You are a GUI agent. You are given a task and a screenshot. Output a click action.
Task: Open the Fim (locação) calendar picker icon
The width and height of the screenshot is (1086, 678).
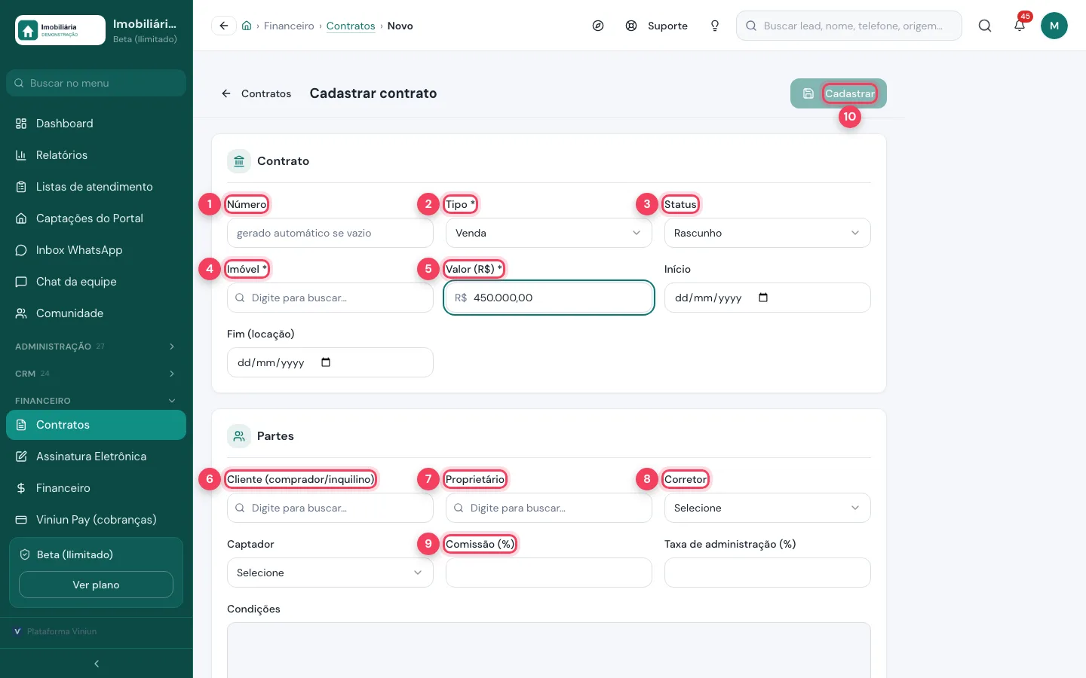tap(326, 362)
